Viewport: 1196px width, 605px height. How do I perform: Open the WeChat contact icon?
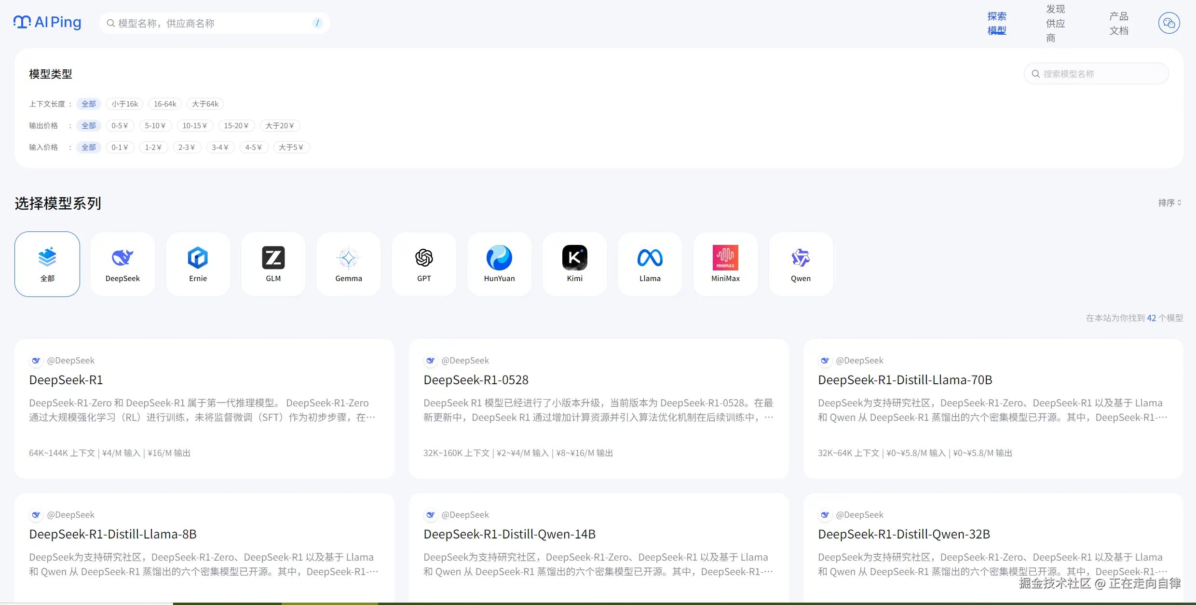tap(1169, 23)
